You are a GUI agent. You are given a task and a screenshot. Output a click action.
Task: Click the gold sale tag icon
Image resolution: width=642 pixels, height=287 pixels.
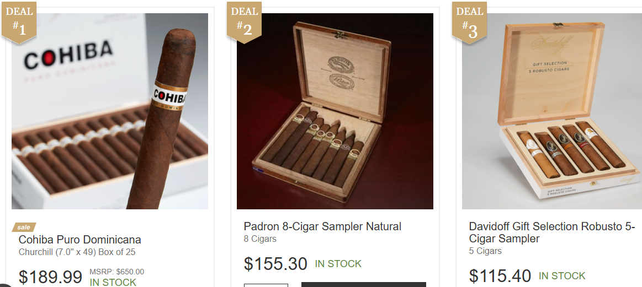tap(24, 227)
